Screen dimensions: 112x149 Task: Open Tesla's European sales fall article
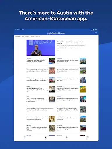pyautogui.click(x=68, y=109)
